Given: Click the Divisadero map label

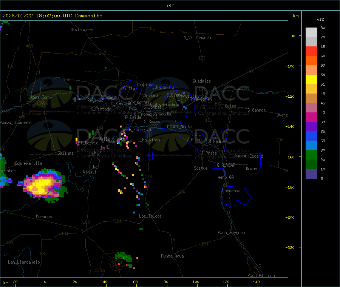Looking at the screenshot, I should [x=82, y=30].
